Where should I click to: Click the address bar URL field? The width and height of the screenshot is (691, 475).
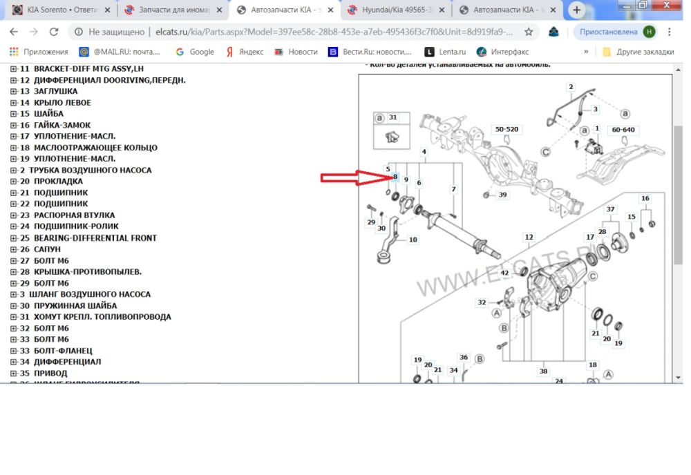[297, 32]
